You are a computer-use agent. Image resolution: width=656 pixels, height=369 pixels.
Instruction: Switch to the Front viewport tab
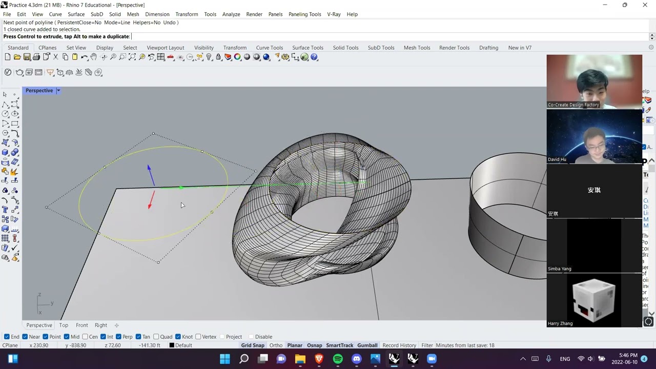[81, 325]
